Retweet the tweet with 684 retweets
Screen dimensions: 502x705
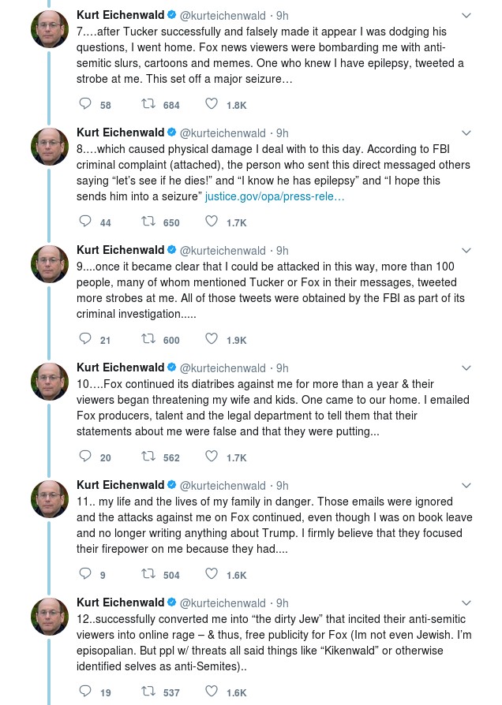[x=148, y=104]
